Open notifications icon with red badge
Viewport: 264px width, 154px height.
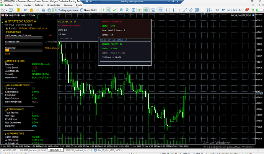point(247,10)
